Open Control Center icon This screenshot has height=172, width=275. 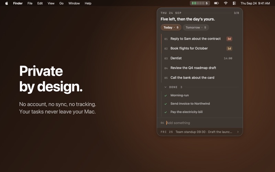click(x=234, y=3)
